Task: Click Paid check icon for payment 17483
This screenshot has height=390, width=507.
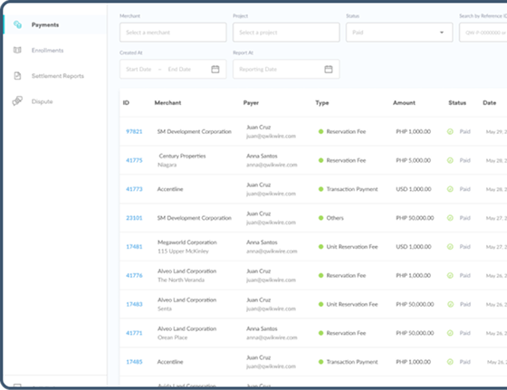Action: [450, 304]
